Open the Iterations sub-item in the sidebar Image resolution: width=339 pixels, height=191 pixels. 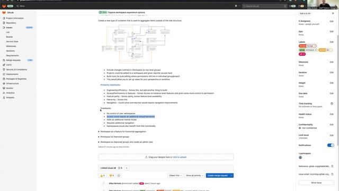coord(11,51)
